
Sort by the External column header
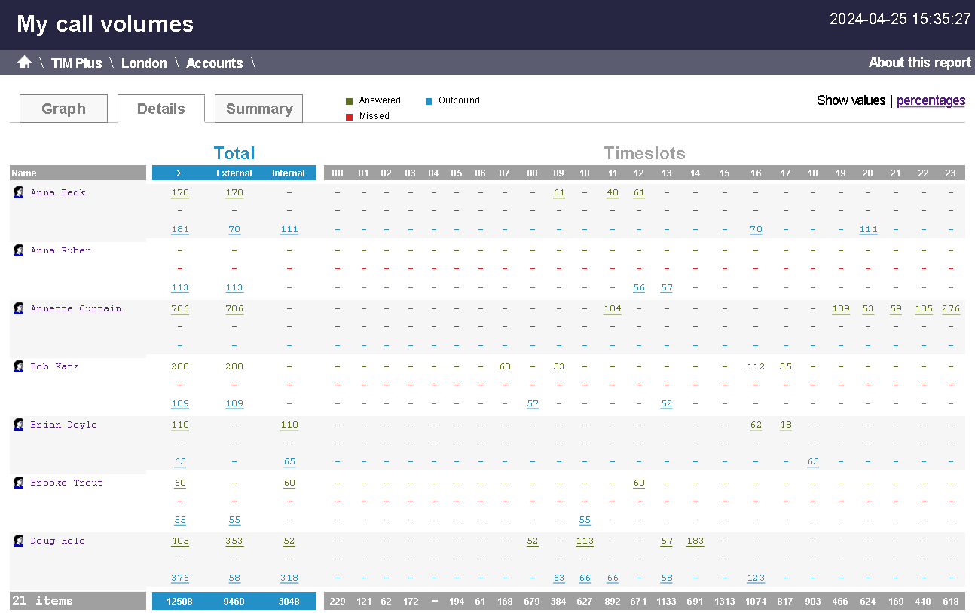click(234, 173)
